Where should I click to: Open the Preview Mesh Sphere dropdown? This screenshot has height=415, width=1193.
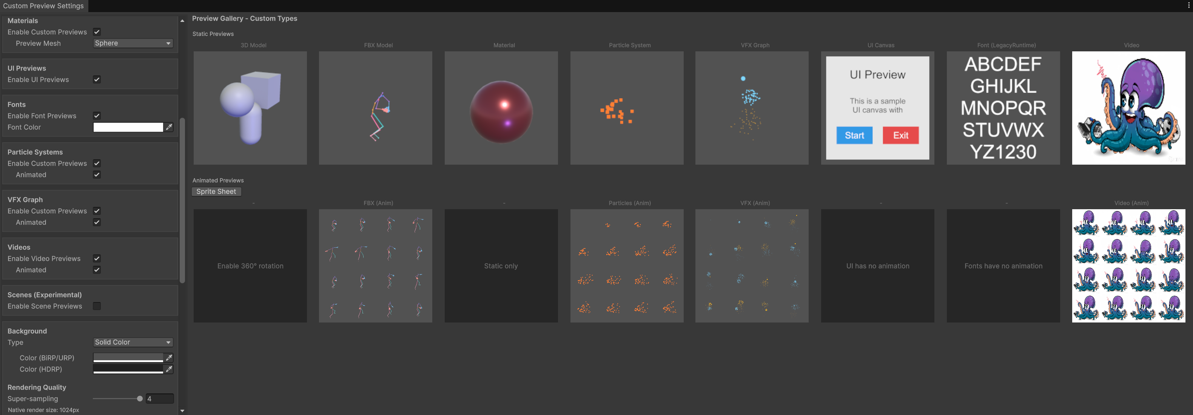click(133, 43)
